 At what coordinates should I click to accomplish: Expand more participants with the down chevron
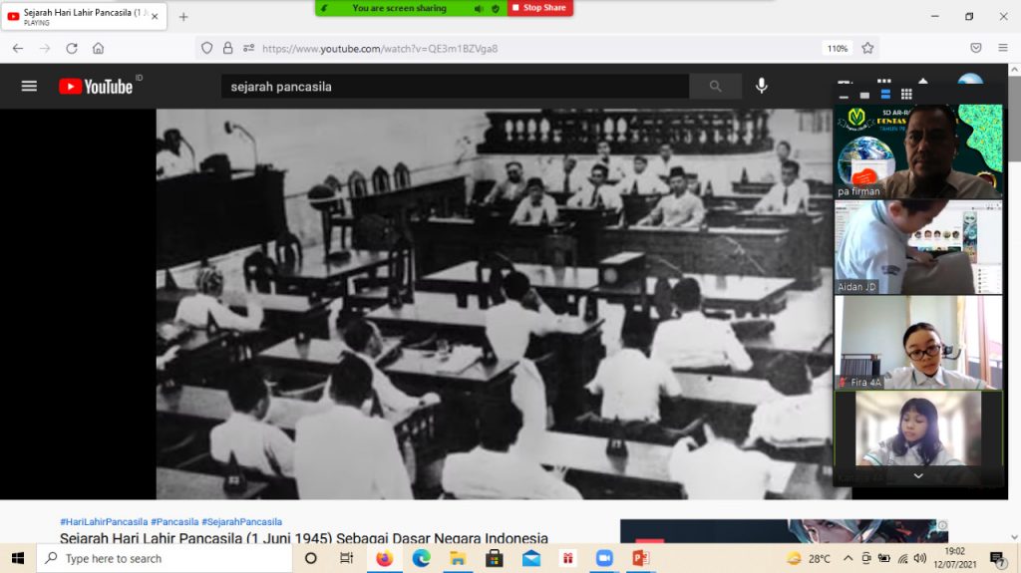coord(918,476)
